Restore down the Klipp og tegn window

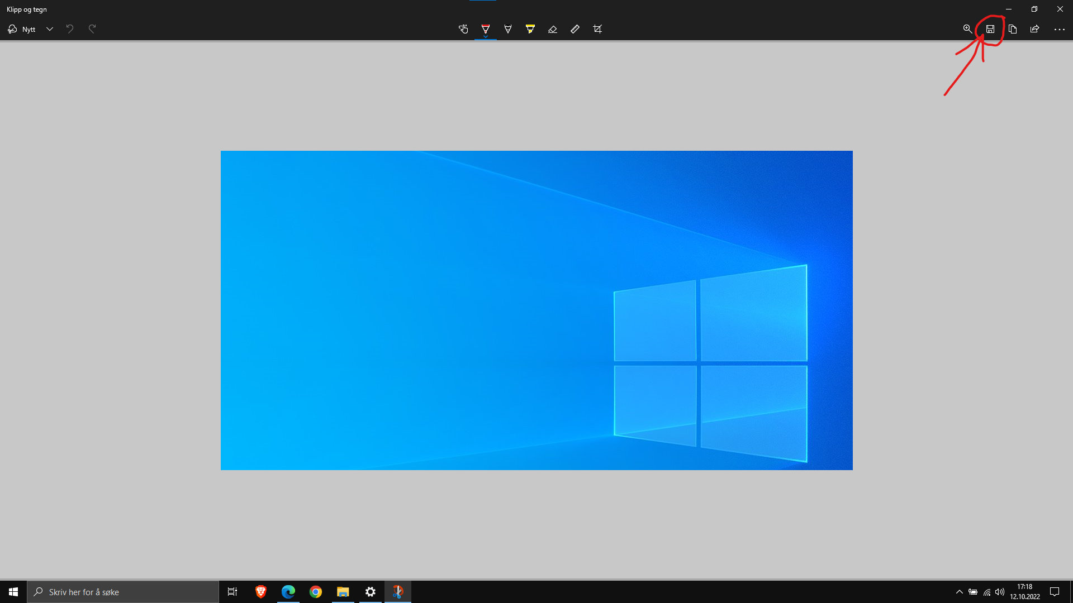pyautogui.click(x=1034, y=9)
